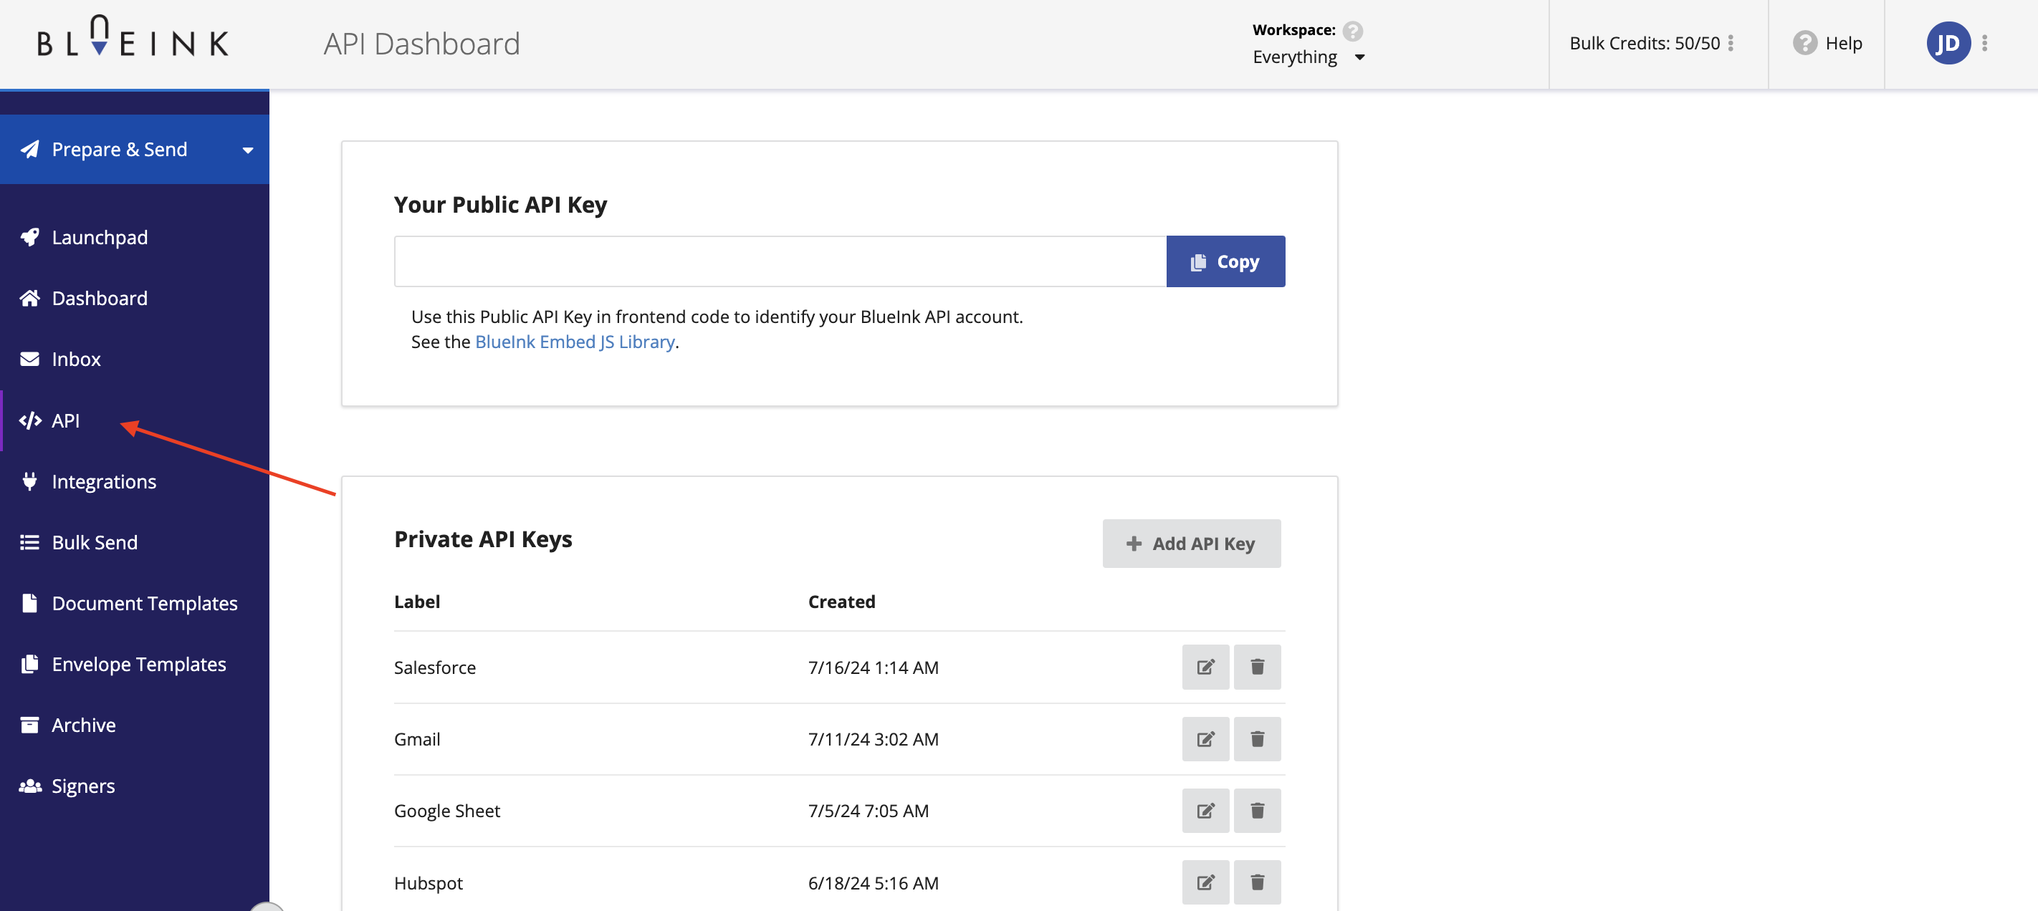
Task: Click the Workspace help question mark icon
Action: pos(1353,30)
